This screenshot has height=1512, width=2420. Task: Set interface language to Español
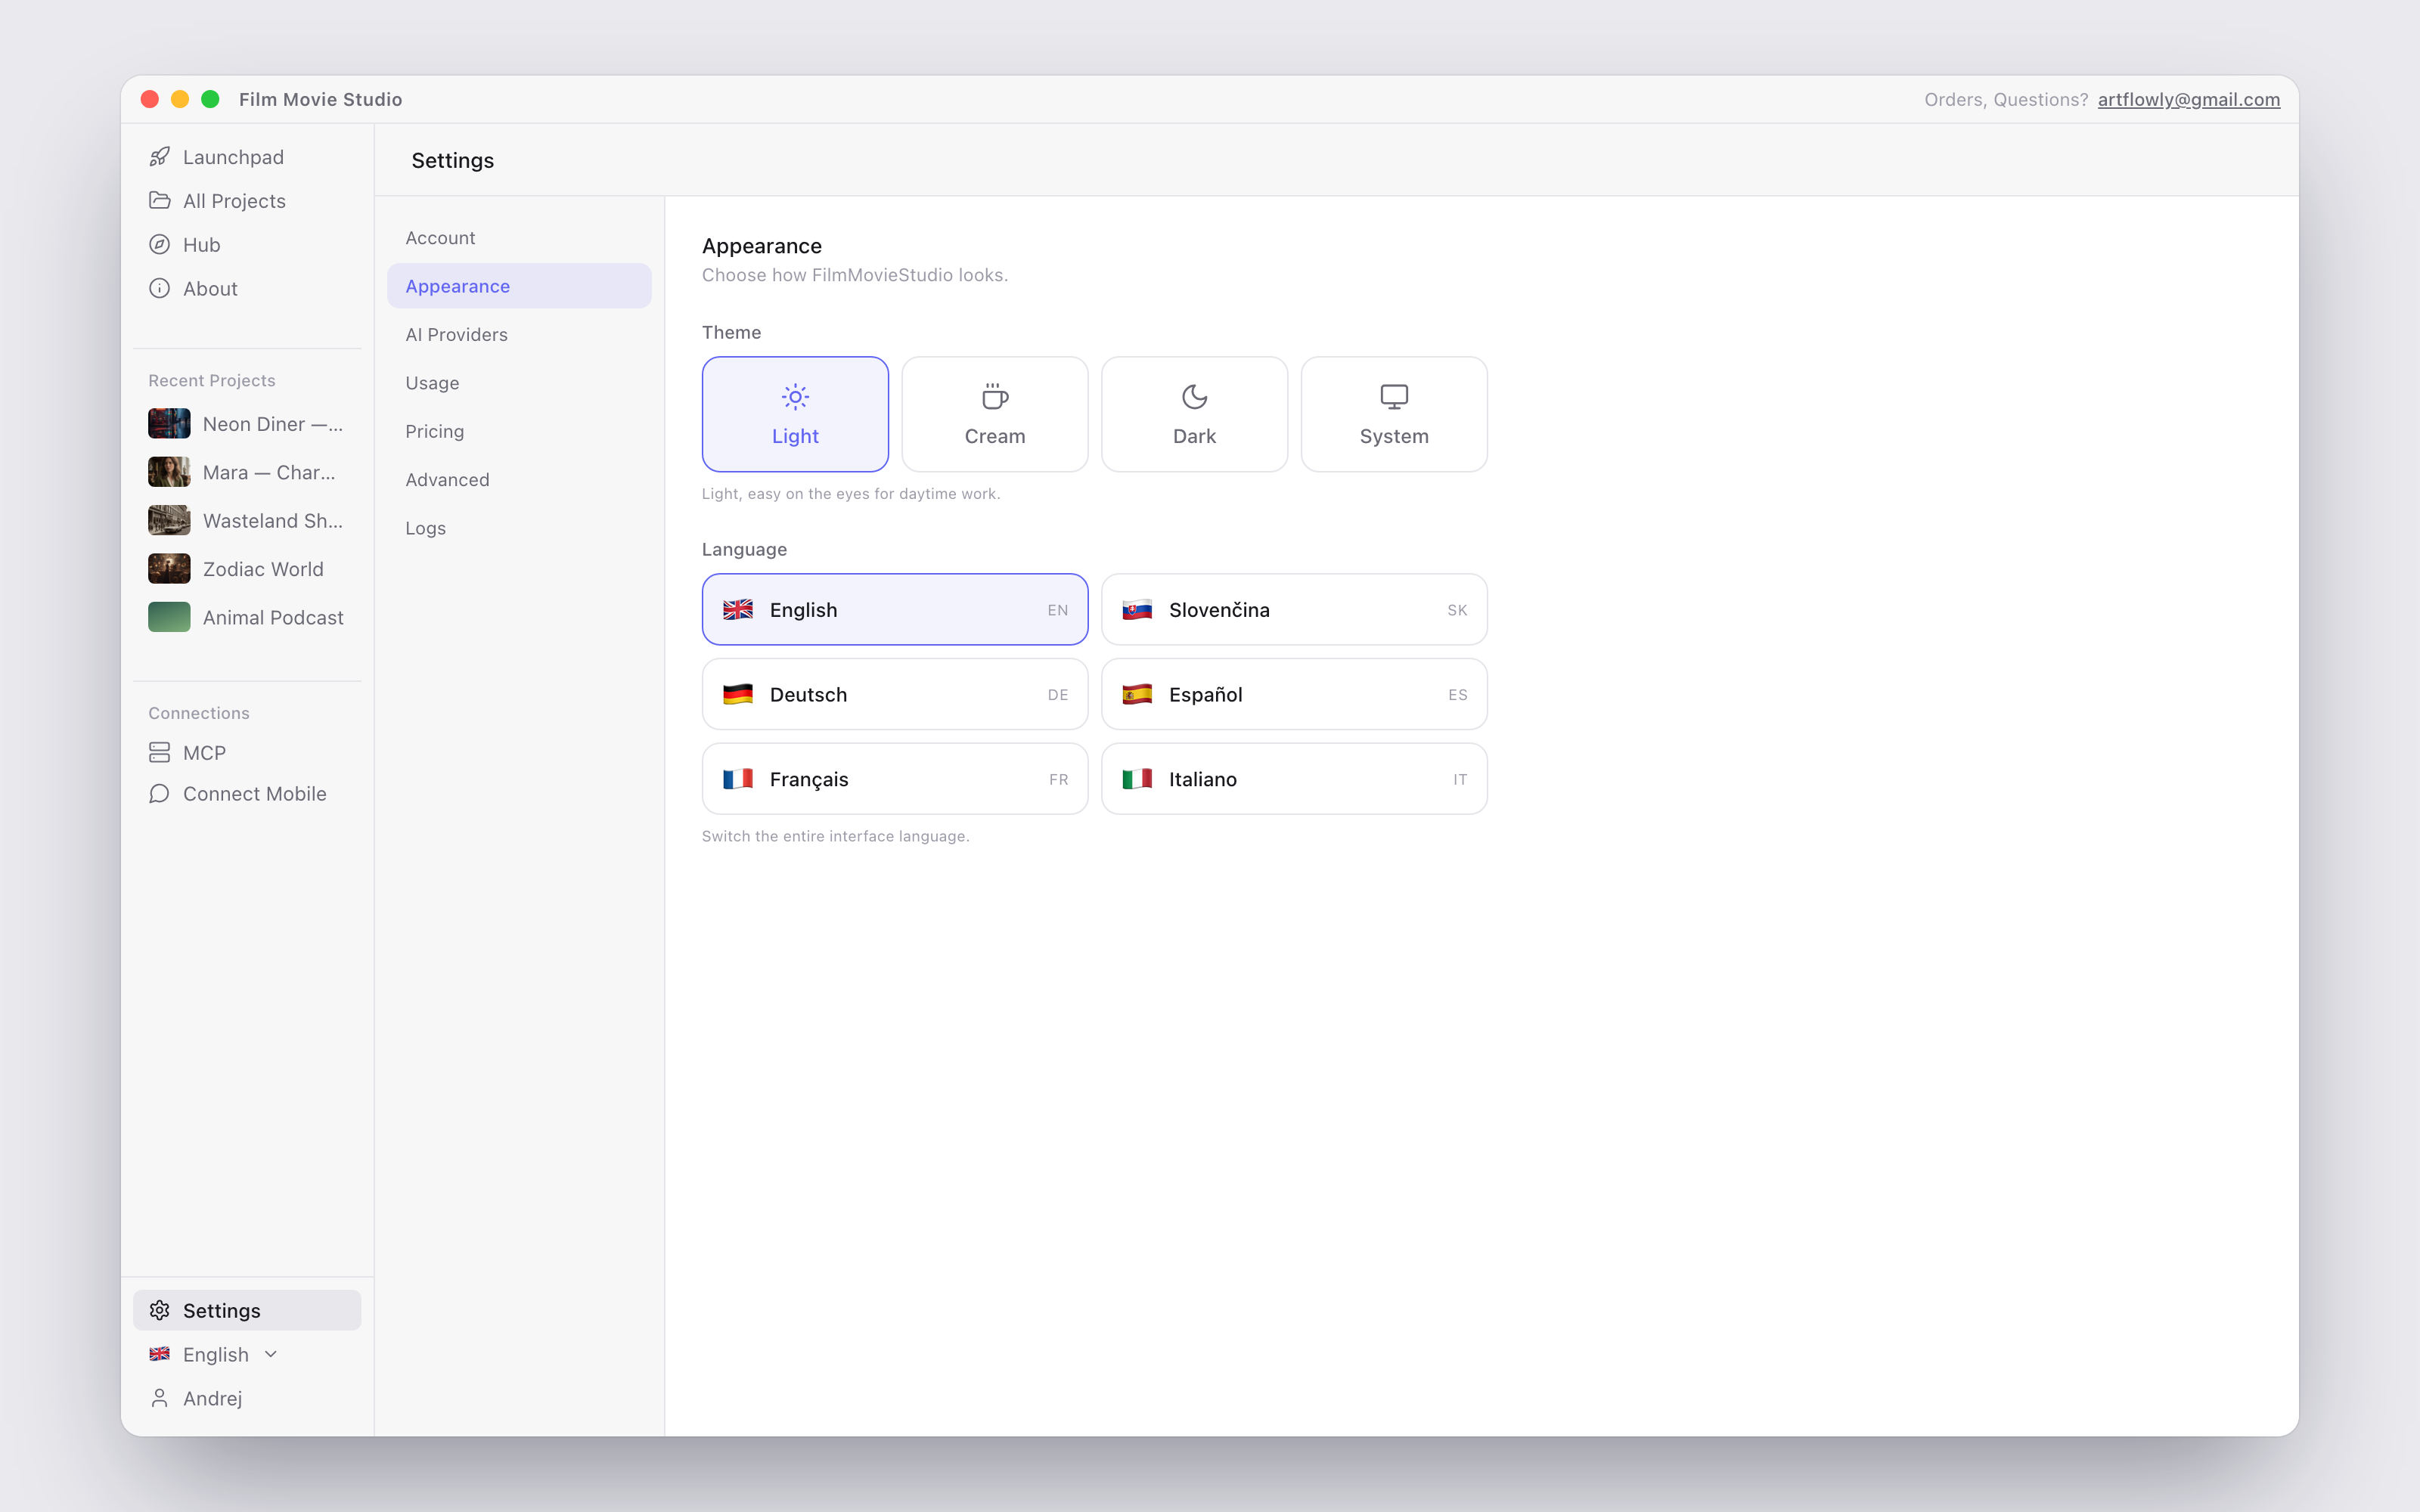1294,694
